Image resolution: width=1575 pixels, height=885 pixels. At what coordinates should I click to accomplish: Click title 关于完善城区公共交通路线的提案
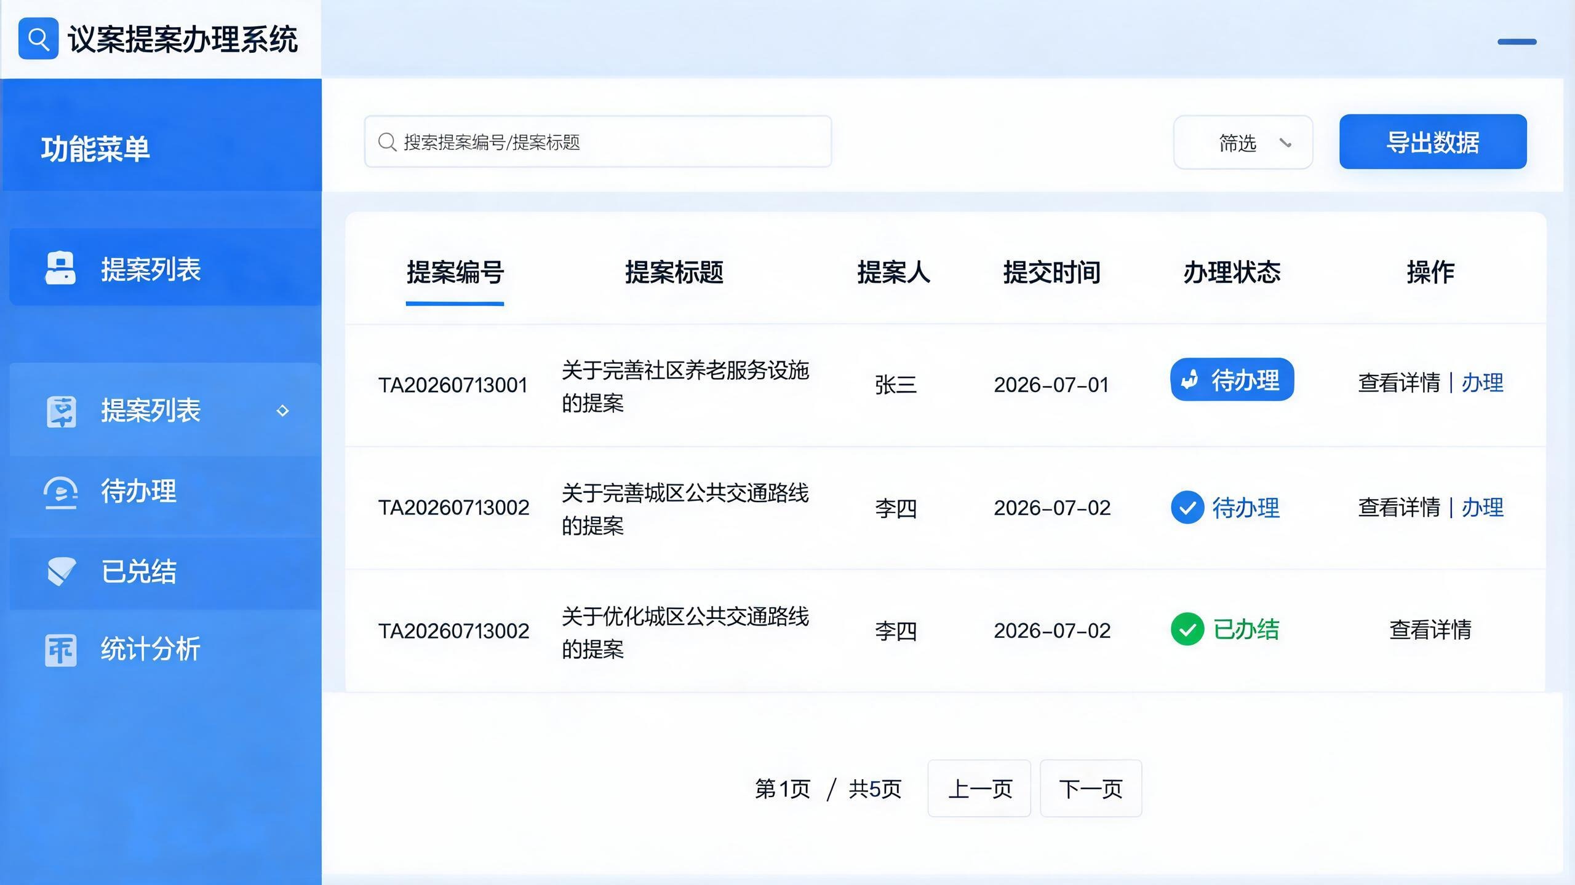pos(685,509)
